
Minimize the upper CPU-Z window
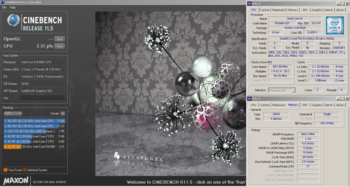(x=338, y=4)
